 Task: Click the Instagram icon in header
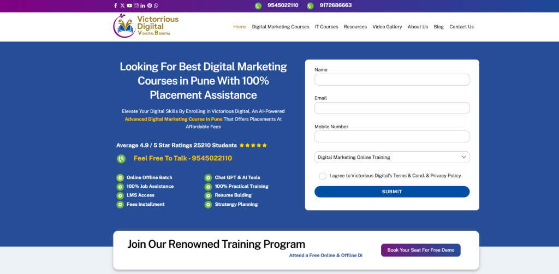pyautogui.click(x=136, y=5)
